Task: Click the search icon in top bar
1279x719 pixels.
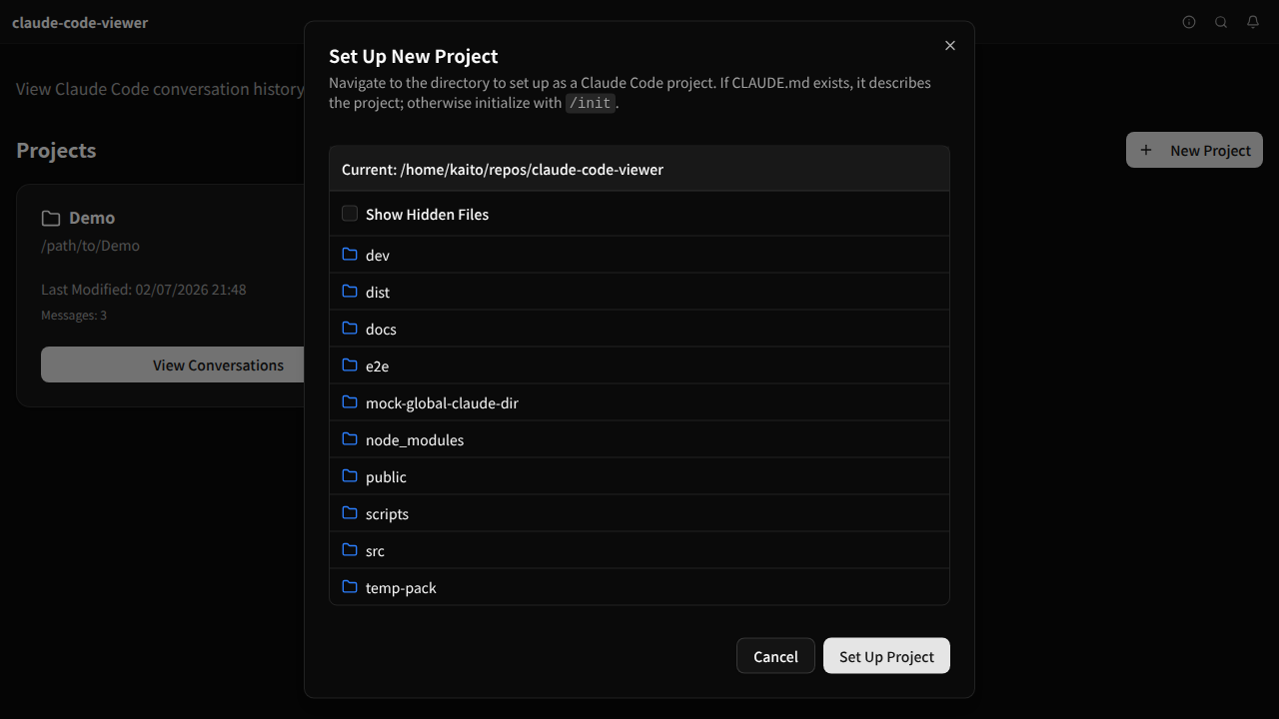Action: click(x=1220, y=22)
